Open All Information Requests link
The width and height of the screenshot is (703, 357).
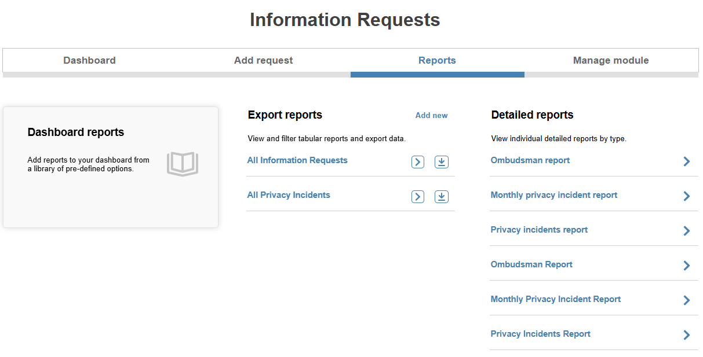tap(297, 160)
